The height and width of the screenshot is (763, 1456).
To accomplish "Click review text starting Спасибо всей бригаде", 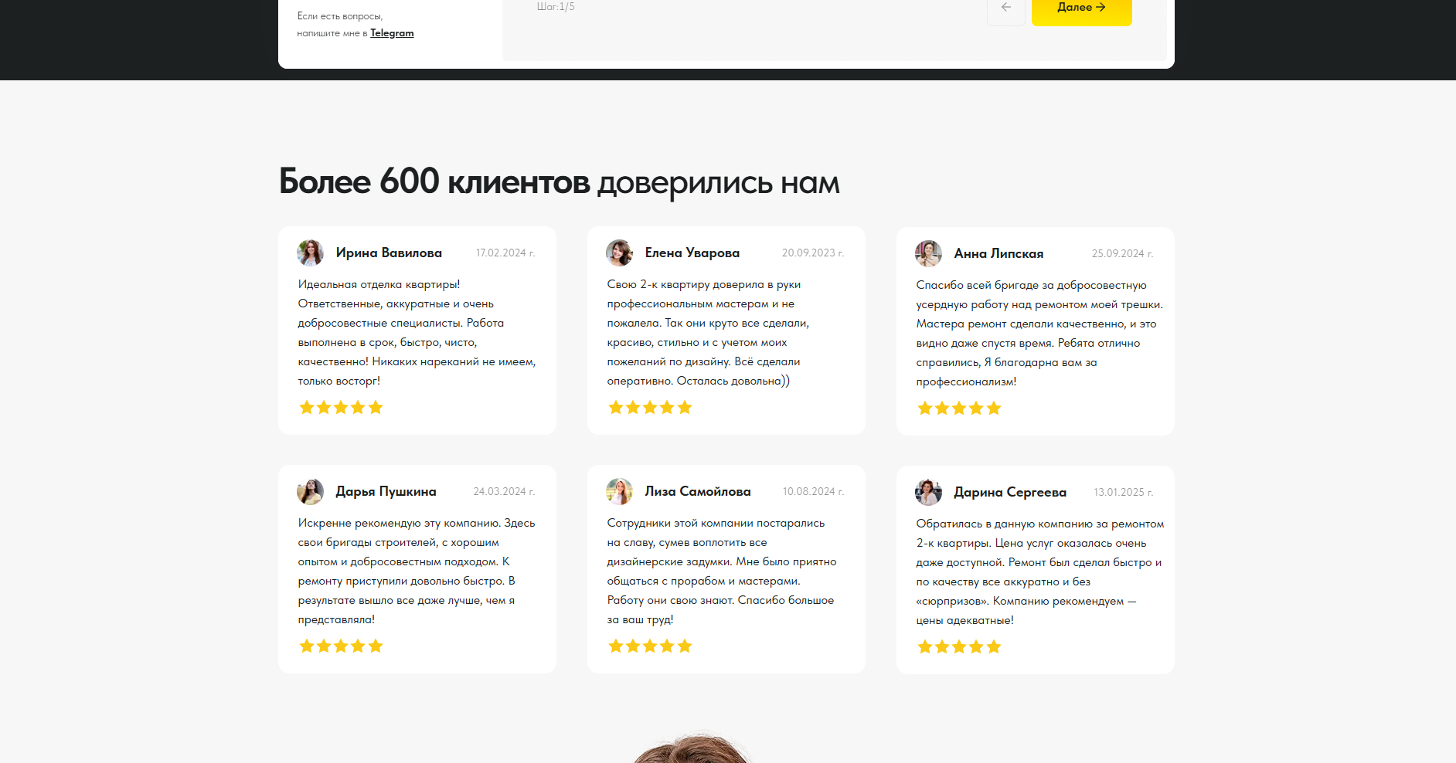I will point(1039,334).
